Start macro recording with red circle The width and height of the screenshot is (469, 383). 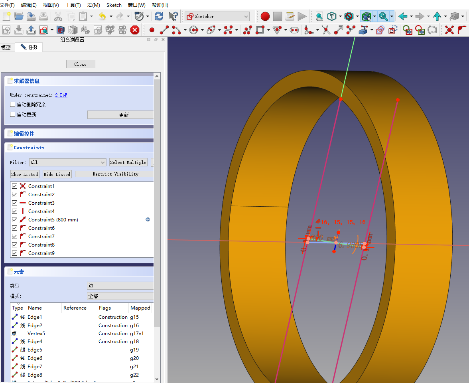[265, 16]
